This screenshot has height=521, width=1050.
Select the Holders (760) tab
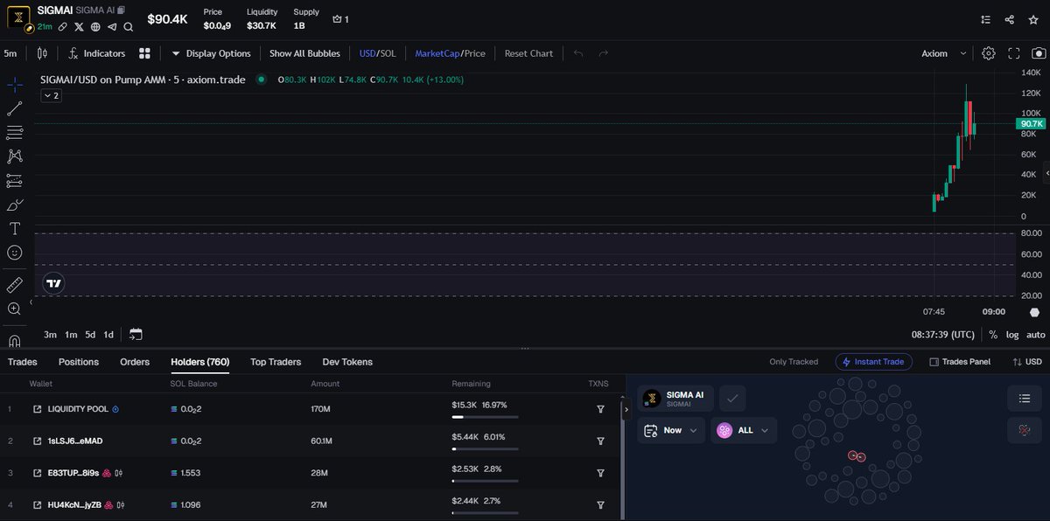[199, 362]
